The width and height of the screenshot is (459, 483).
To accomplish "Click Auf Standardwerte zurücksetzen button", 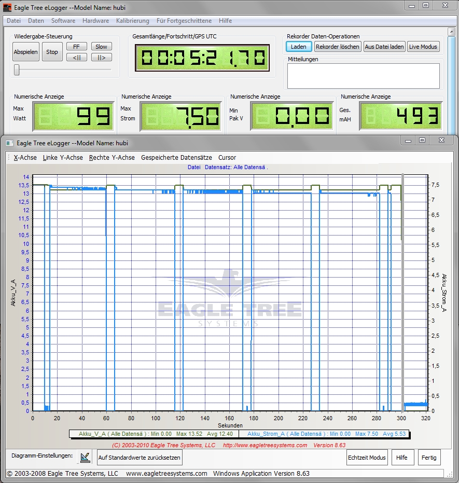I will [x=139, y=458].
